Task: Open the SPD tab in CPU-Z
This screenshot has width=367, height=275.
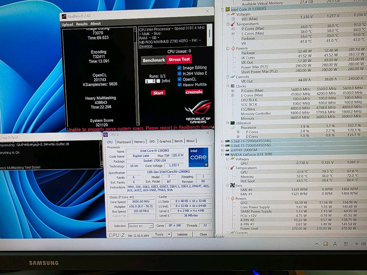Action: click(x=152, y=142)
